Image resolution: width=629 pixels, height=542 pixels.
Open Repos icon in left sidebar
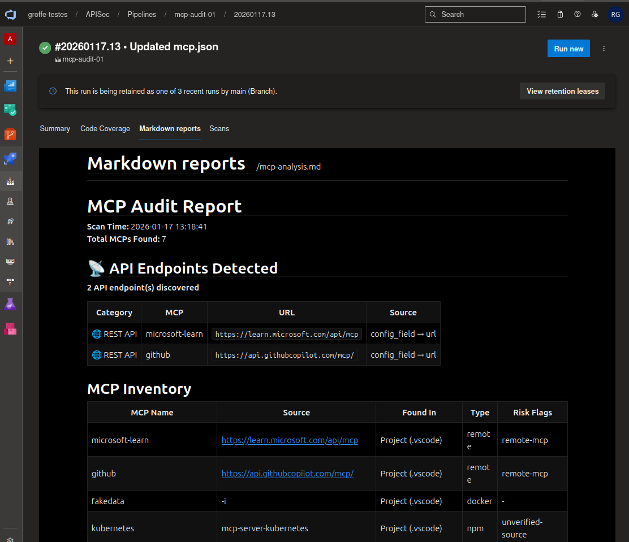click(10, 134)
